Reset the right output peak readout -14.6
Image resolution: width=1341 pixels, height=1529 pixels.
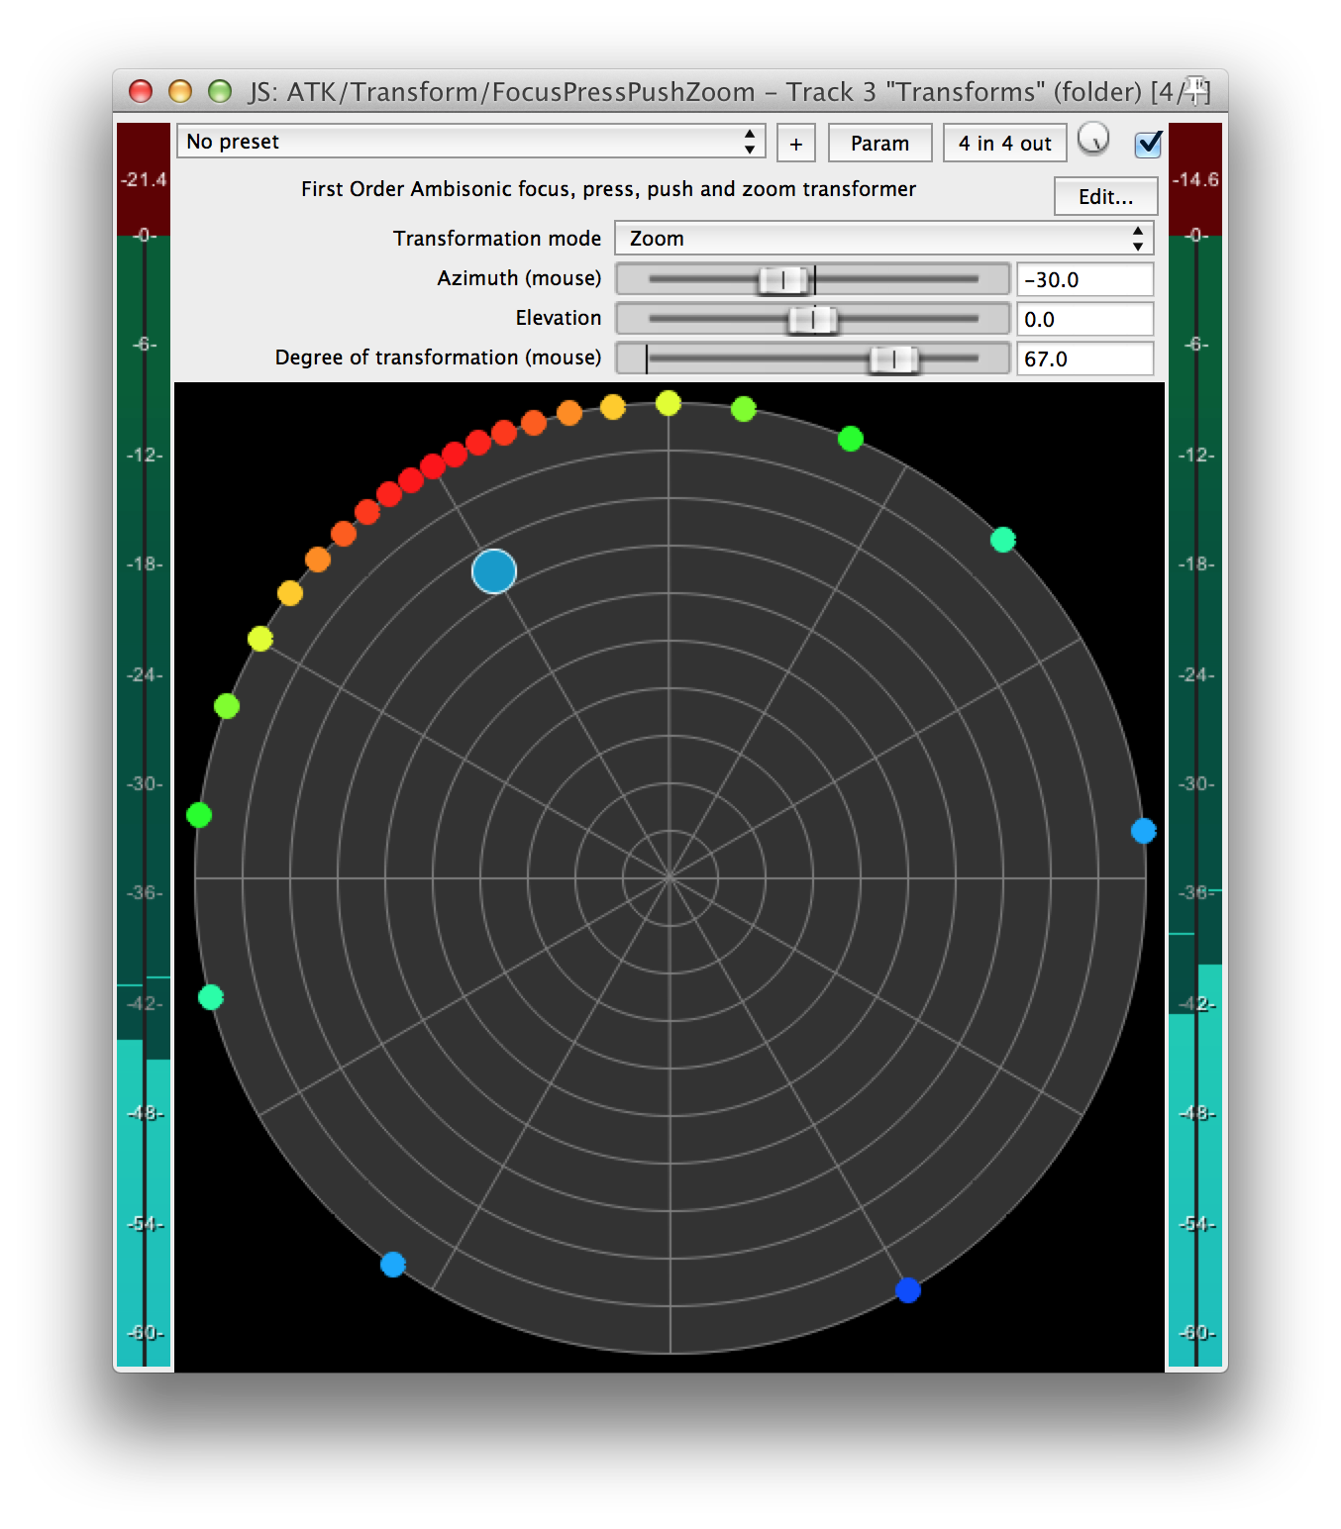[x=1195, y=179]
